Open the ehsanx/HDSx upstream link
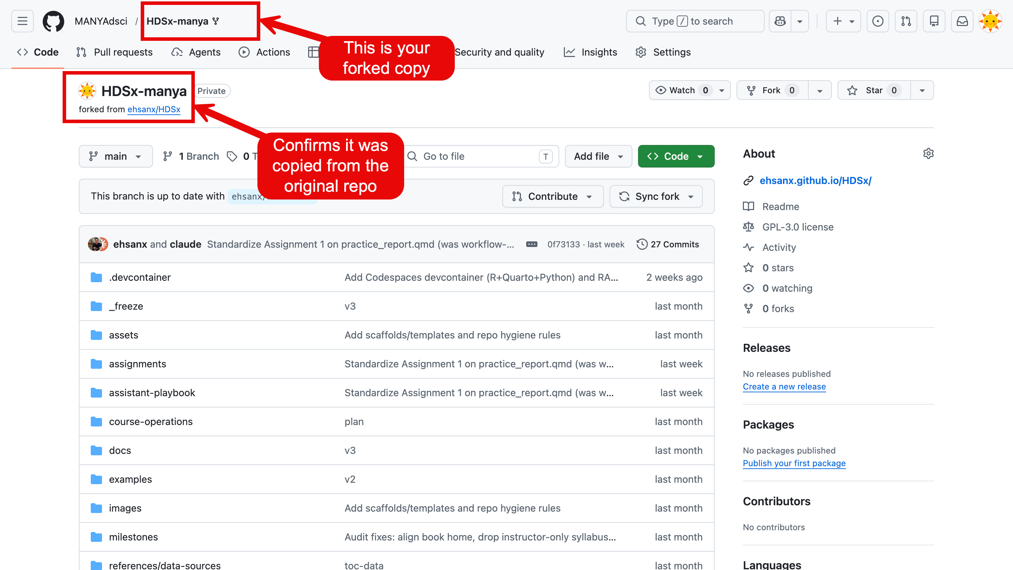This screenshot has width=1013, height=570. pos(154,109)
